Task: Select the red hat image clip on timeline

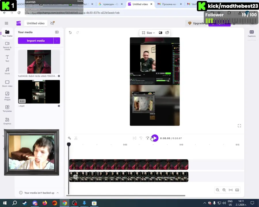Action: point(129,164)
